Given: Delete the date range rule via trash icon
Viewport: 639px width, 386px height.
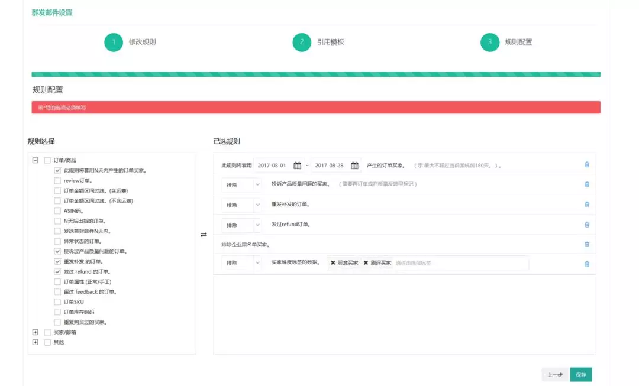Looking at the screenshot, I should coord(587,164).
